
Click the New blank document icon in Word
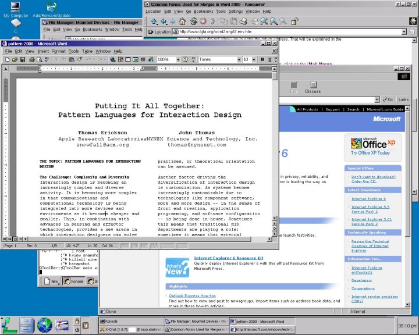(x=7, y=59)
